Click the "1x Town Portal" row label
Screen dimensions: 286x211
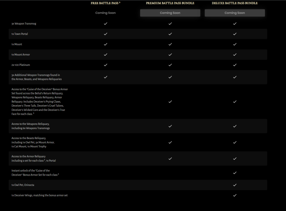pos(20,34)
